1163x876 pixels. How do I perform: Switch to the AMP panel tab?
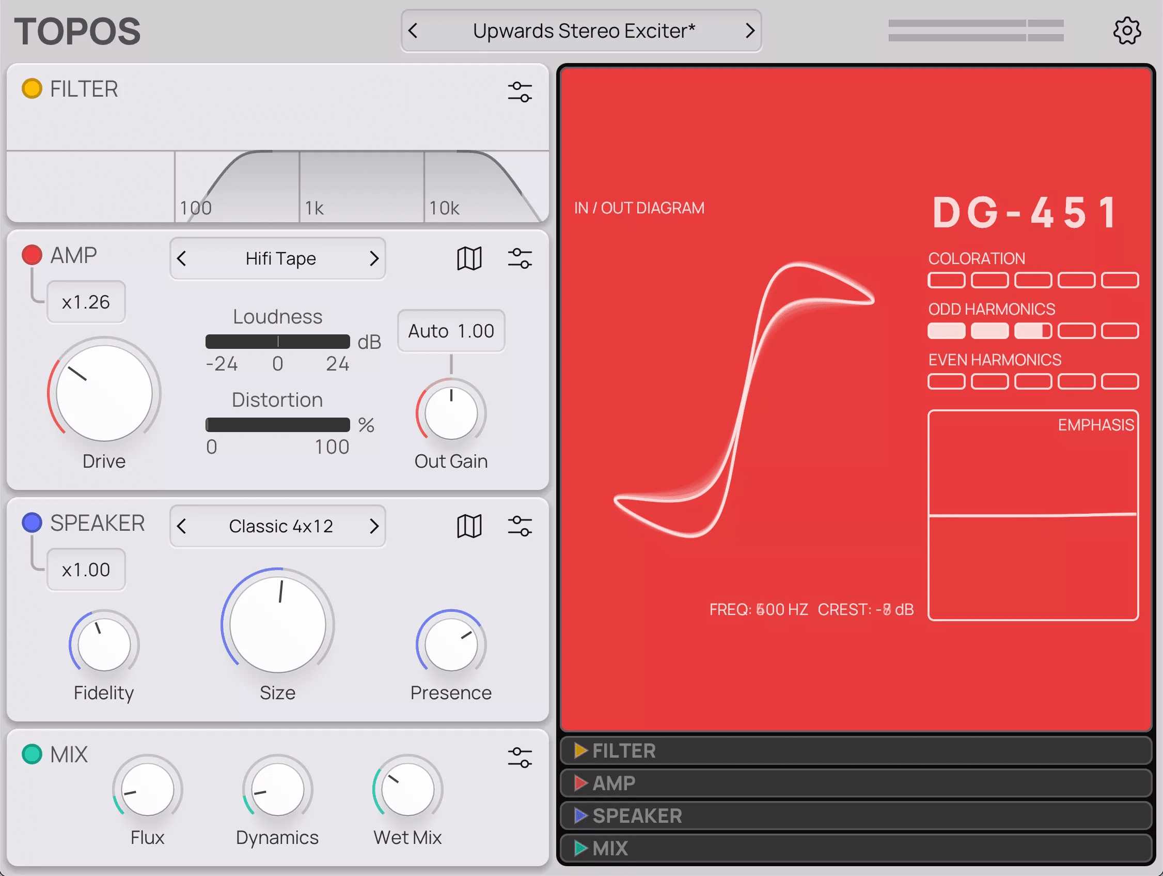click(x=612, y=783)
